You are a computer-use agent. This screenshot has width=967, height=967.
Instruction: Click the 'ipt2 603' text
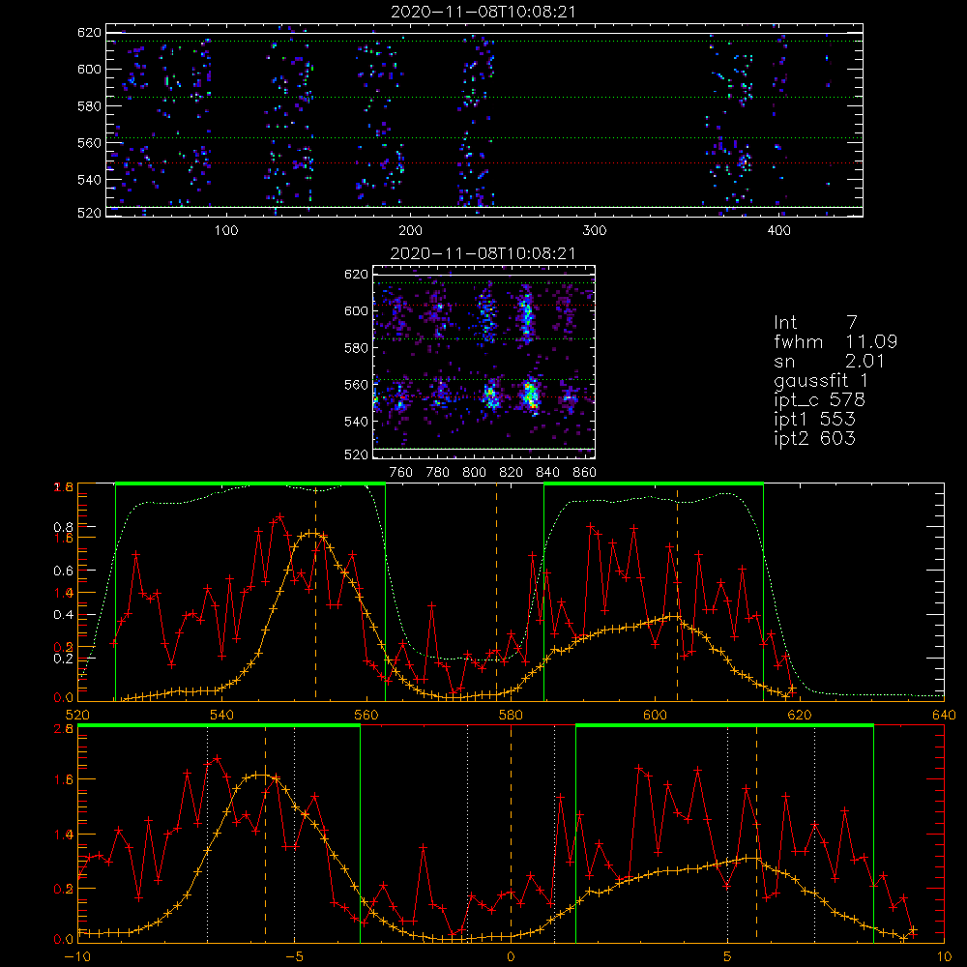(x=814, y=438)
